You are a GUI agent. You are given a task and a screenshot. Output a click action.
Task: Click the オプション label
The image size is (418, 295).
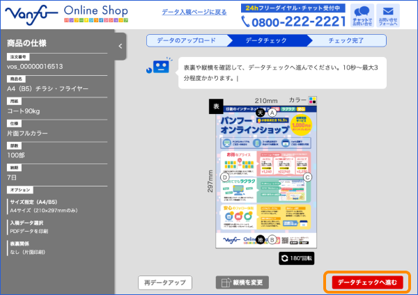[20, 190]
